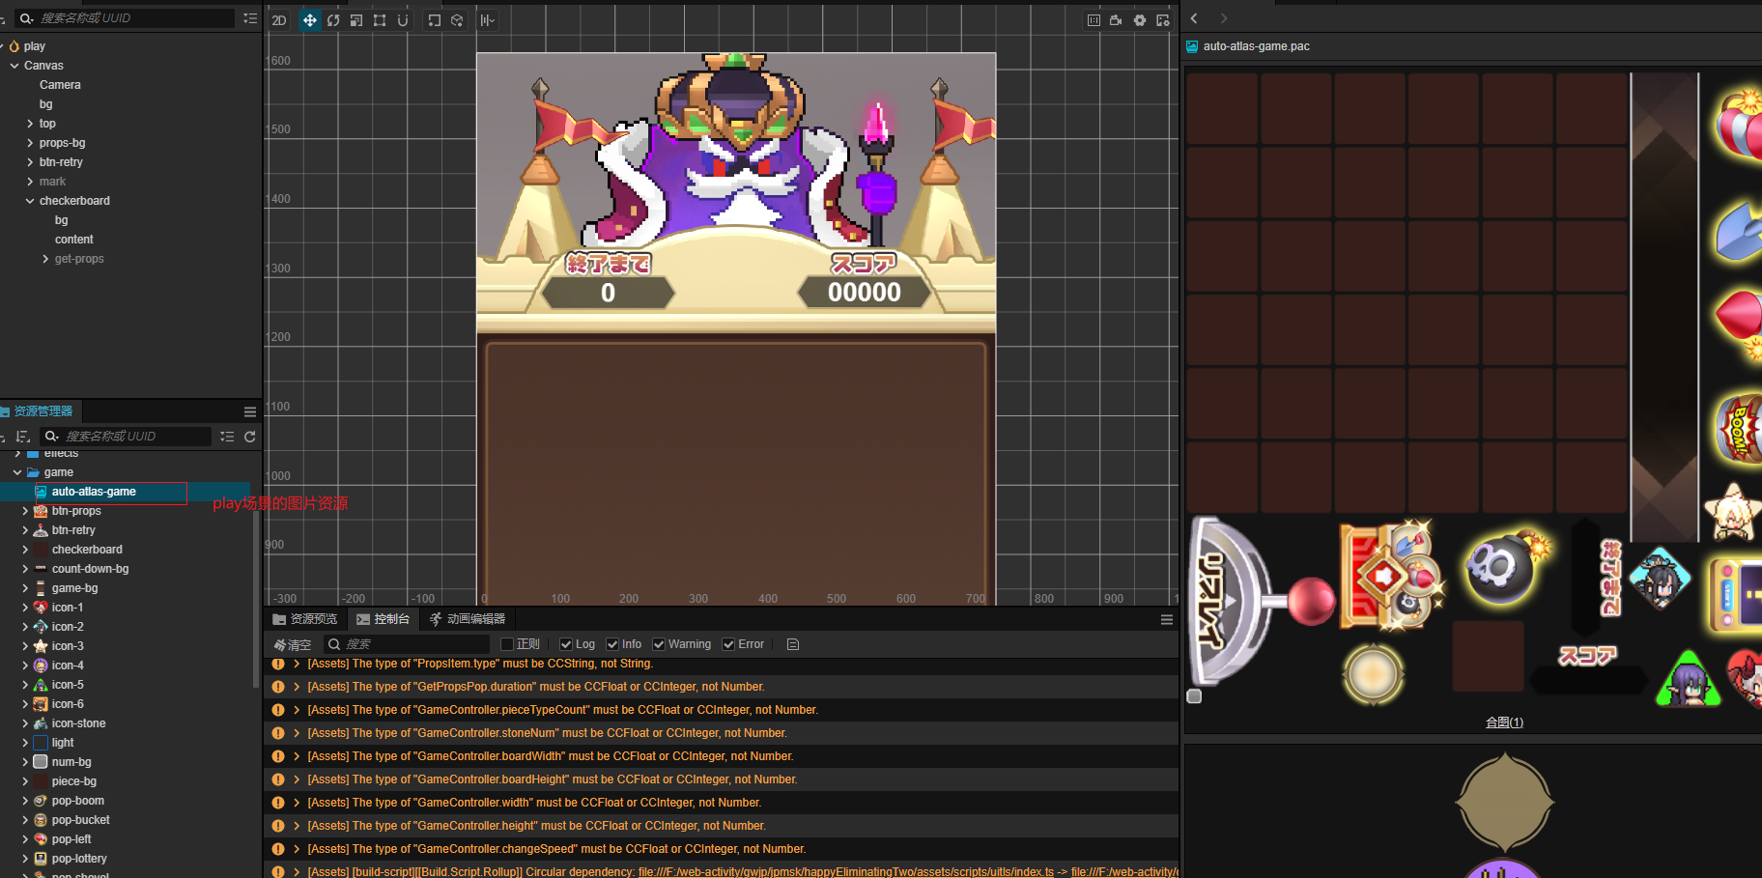Click the scene camera icon
1762x878 pixels.
(x=1116, y=20)
